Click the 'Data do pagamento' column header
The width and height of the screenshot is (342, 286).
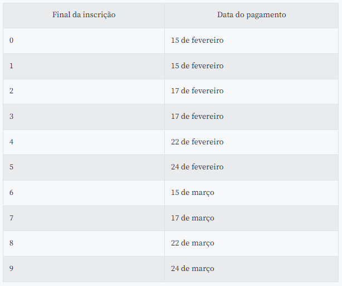pos(251,15)
